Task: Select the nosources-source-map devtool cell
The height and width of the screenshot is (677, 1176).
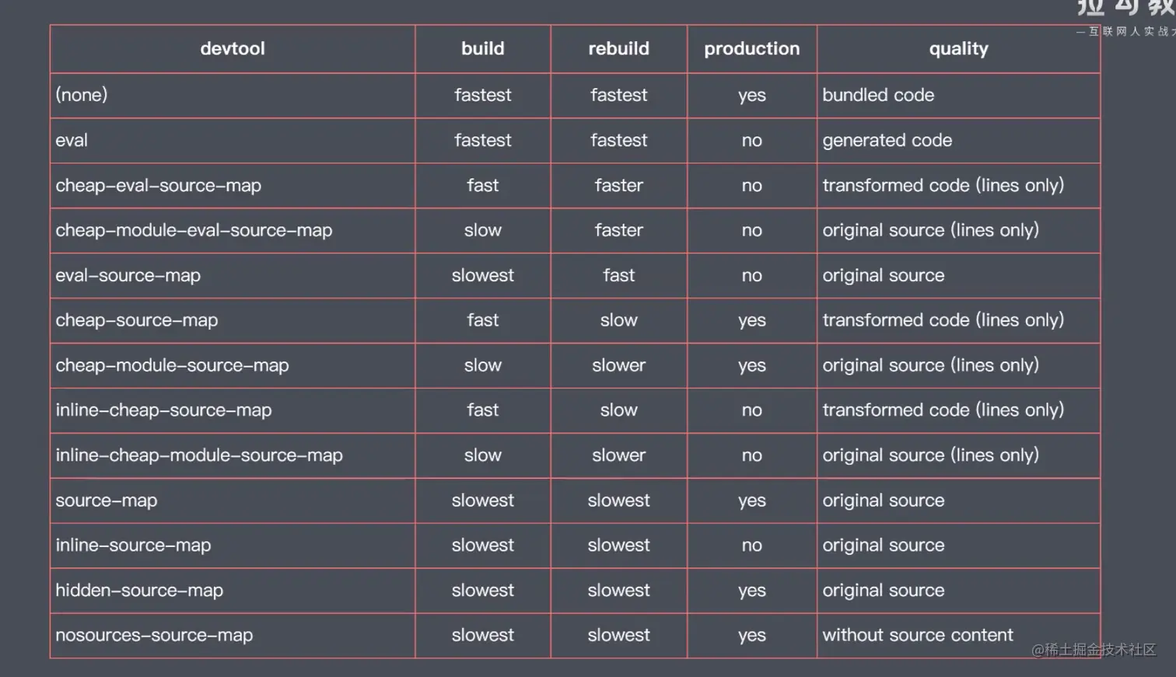Action: pos(154,636)
